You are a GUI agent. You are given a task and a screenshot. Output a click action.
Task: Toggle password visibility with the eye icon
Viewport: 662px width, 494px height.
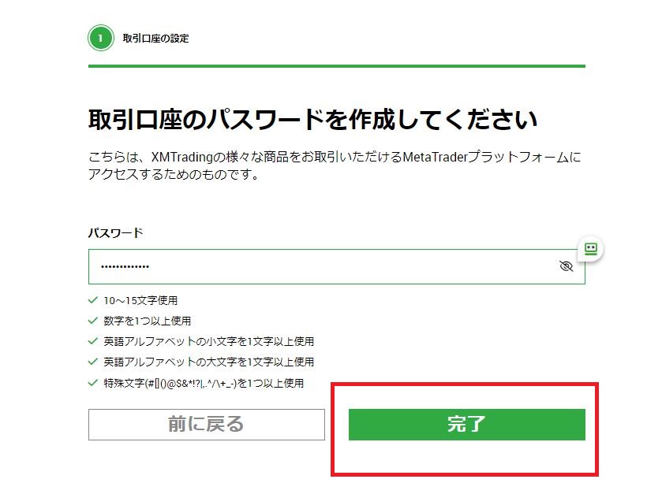(566, 266)
